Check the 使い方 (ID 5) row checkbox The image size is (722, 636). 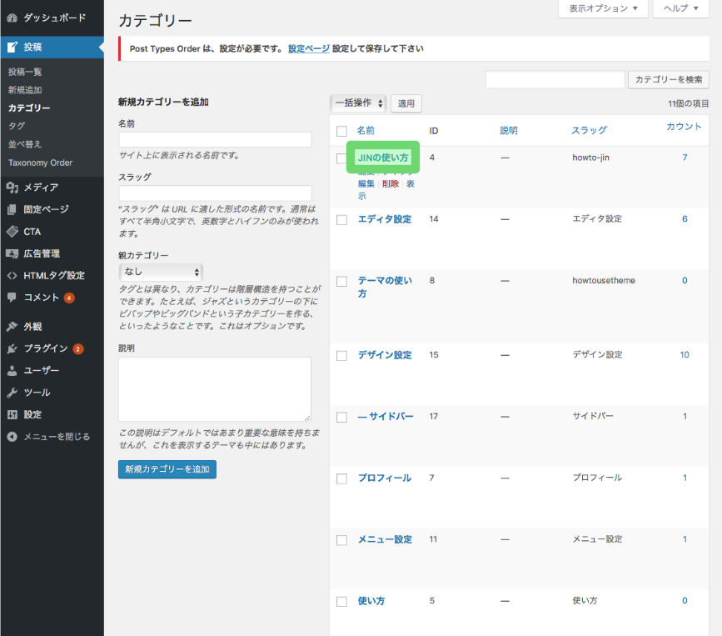tap(341, 602)
